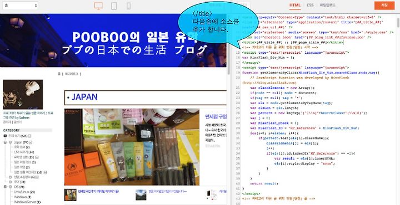Switch preview to desktop monitor view

(x=98, y=6)
